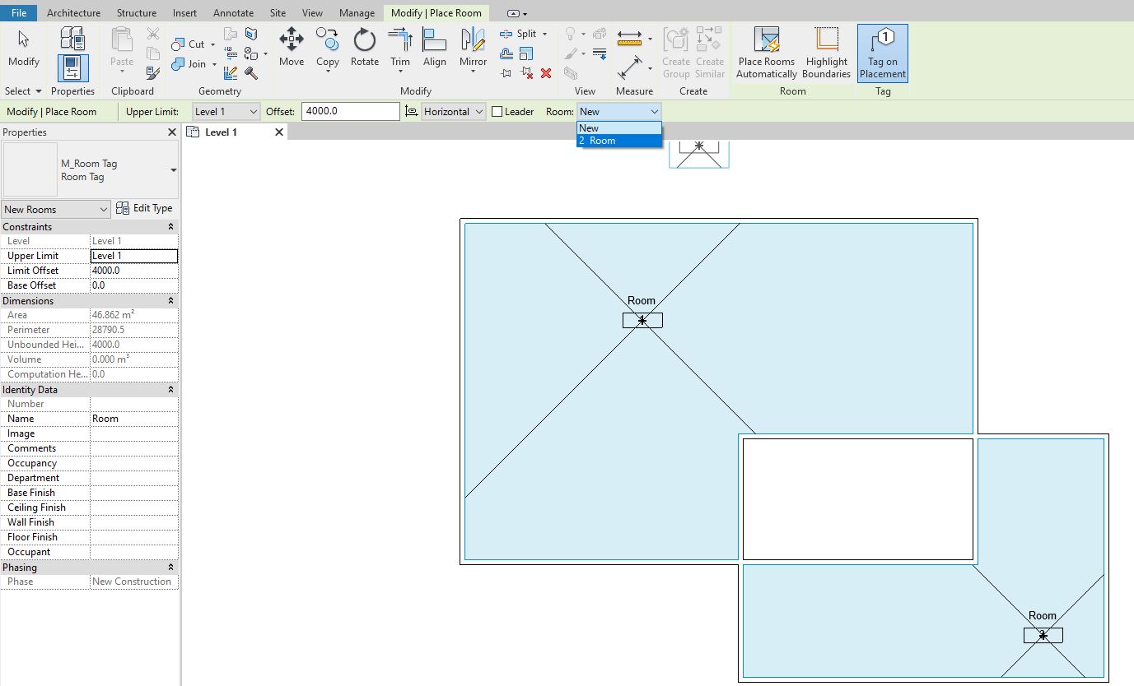This screenshot has height=686, width=1134.
Task: Expand the Split tool dropdown arrow
Action: pyautogui.click(x=544, y=35)
